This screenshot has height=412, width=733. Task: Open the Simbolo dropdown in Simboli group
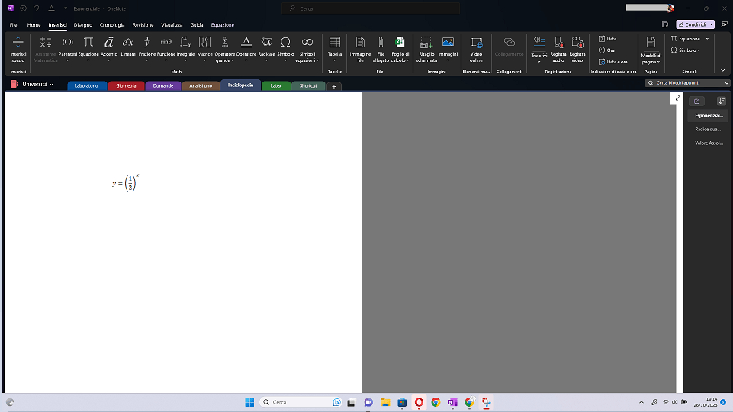pyautogui.click(x=685, y=50)
